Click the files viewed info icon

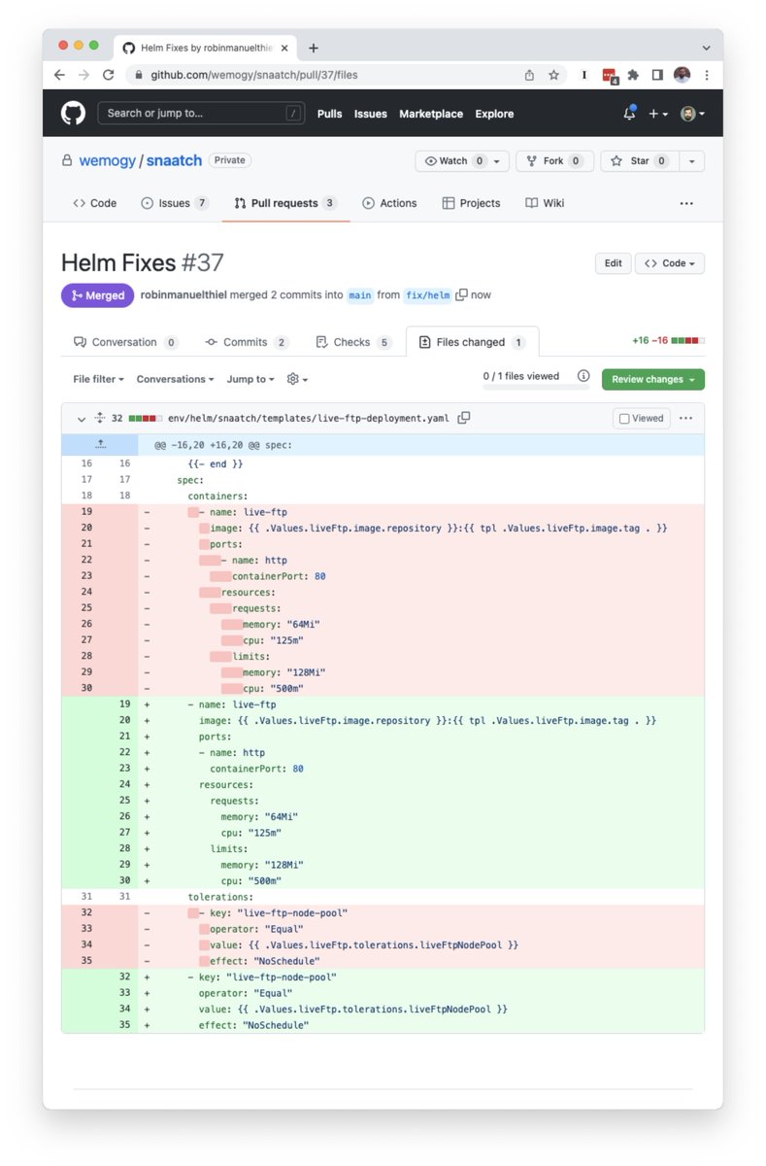tap(583, 376)
